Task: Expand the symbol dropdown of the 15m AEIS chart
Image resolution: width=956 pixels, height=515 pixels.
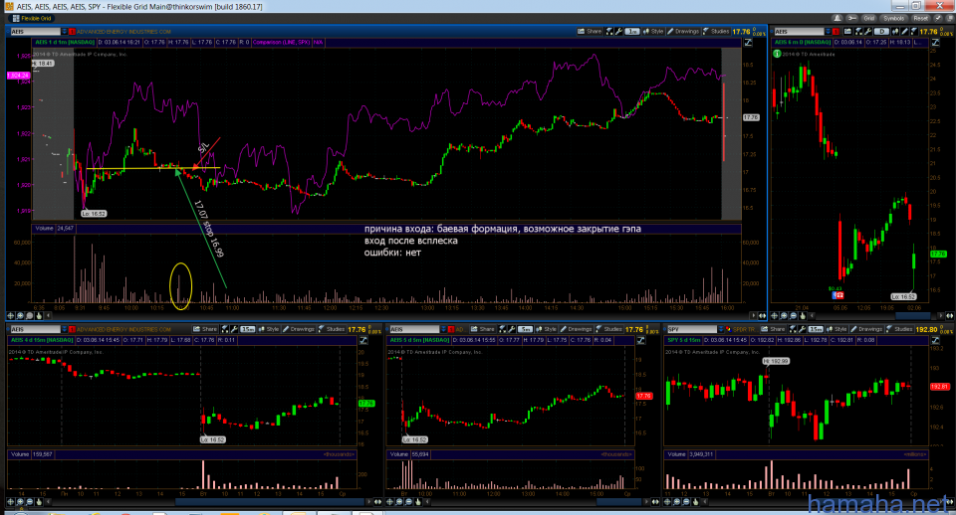Action: (x=64, y=329)
